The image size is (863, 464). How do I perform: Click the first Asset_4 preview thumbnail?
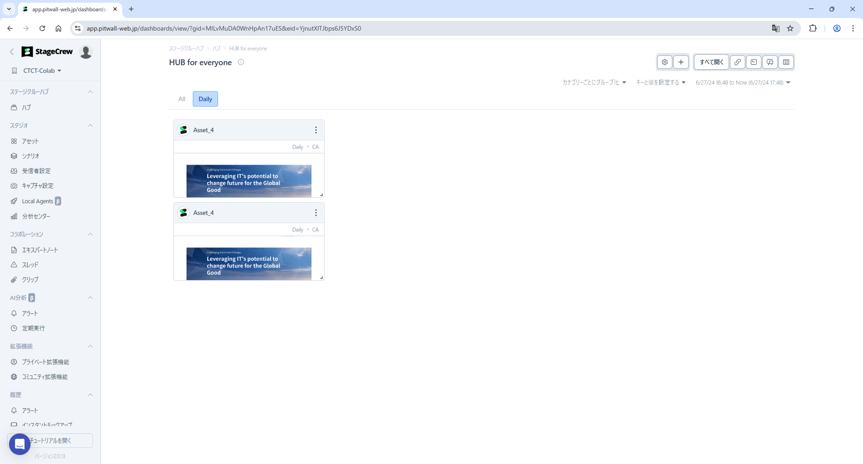[249, 181]
